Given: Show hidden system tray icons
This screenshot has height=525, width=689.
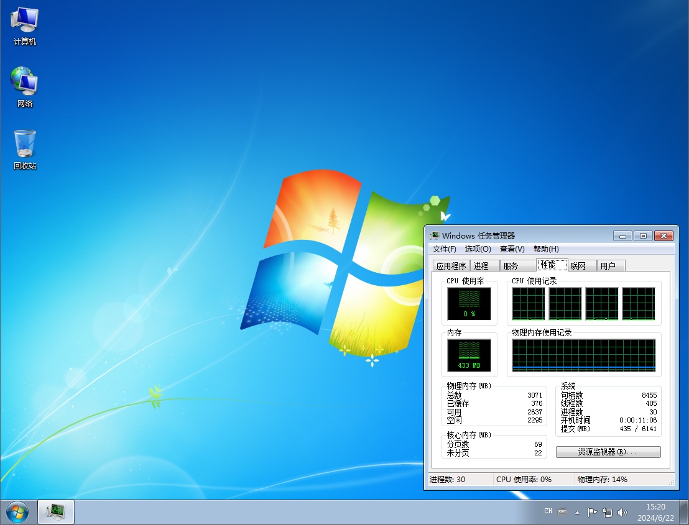Looking at the screenshot, I should [x=578, y=513].
